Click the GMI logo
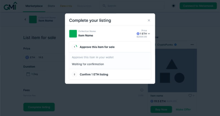Viewport: 220px width, 116px height. [10, 6]
